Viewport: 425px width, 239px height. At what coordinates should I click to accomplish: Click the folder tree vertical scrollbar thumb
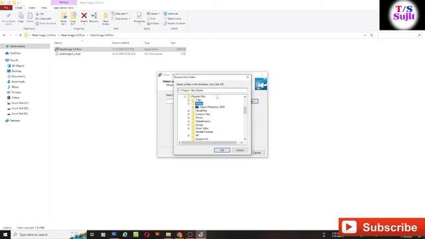click(245, 110)
